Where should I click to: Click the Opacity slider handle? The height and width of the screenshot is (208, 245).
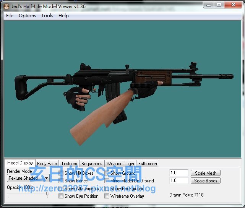click(47, 194)
